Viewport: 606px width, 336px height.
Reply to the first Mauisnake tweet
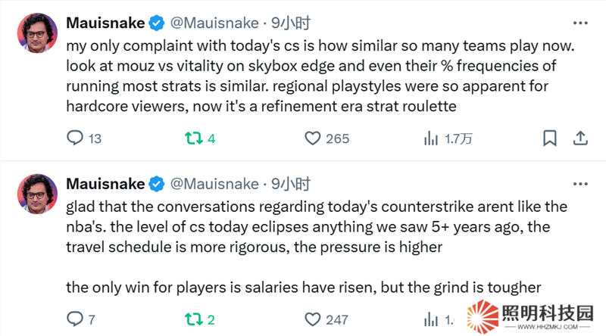click(75, 138)
